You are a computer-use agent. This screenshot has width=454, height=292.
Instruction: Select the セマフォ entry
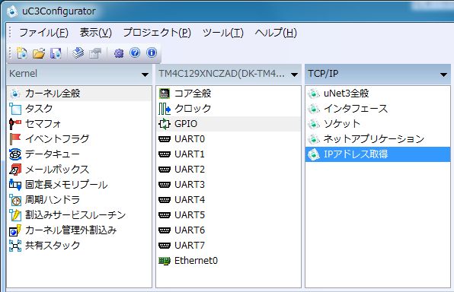79,124
